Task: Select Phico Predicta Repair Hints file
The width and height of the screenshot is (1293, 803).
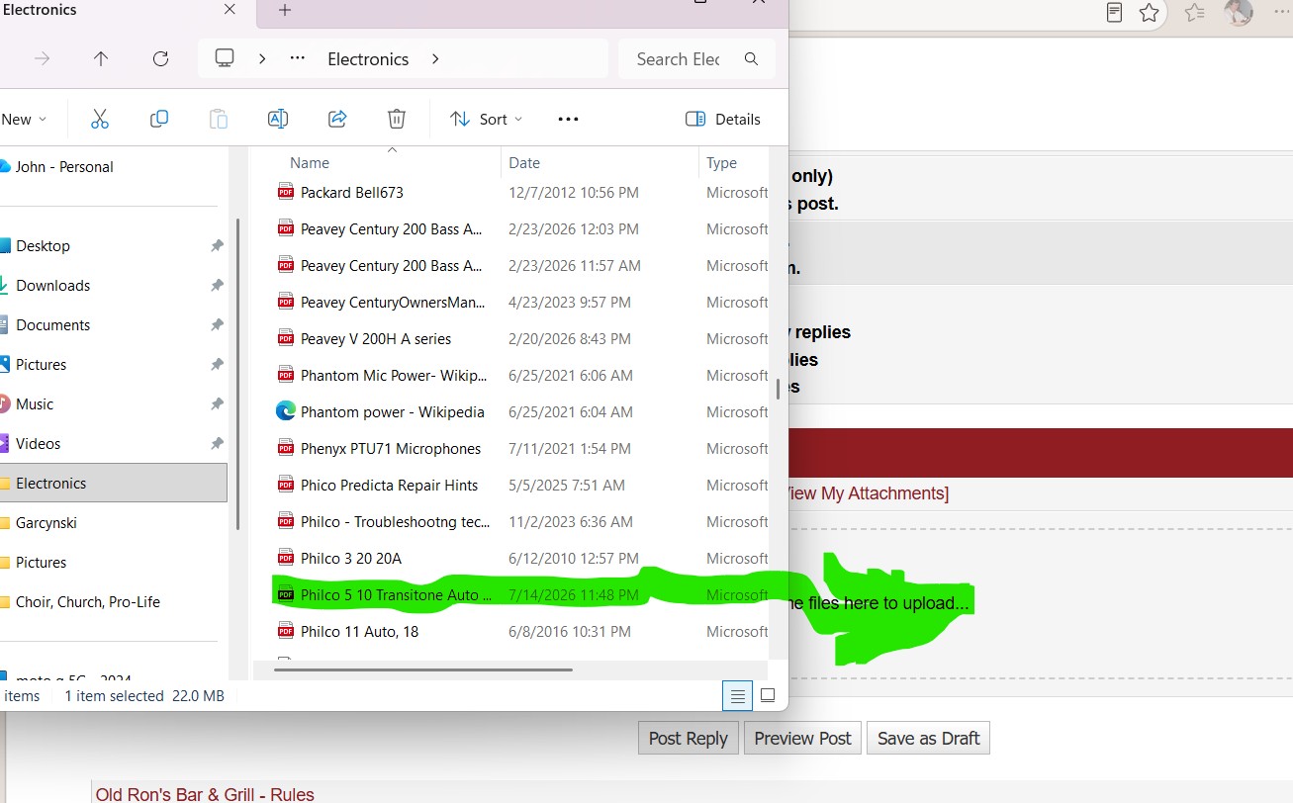Action: [389, 485]
